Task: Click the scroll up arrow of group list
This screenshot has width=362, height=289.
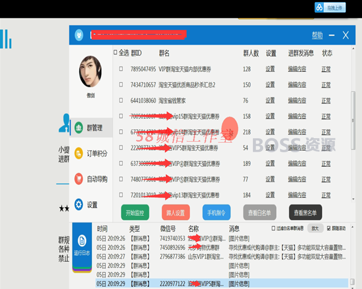Action: tap(353, 49)
